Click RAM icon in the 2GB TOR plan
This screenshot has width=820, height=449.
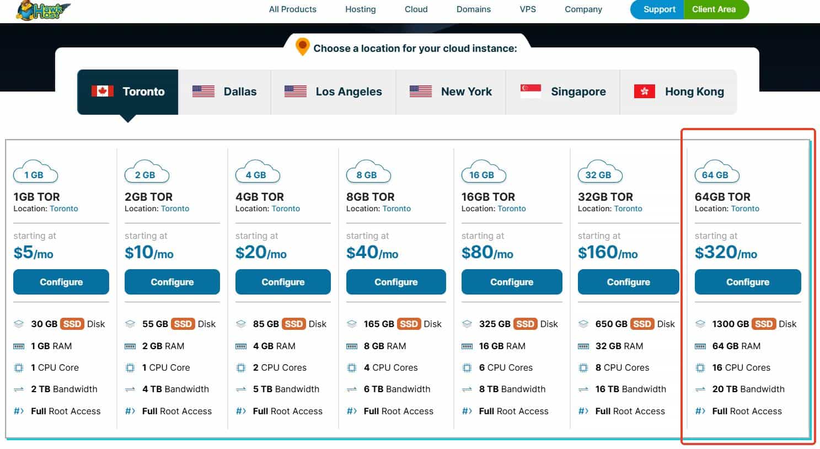(x=130, y=346)
